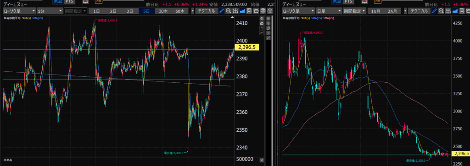470x166 pixels.
Task: Click the 最高値:2,410.5 label in left chart
Action: 107,21
